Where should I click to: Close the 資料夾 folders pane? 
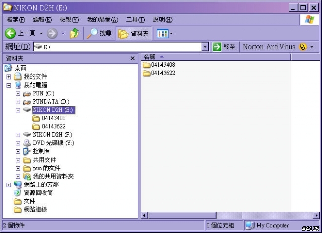133,58
